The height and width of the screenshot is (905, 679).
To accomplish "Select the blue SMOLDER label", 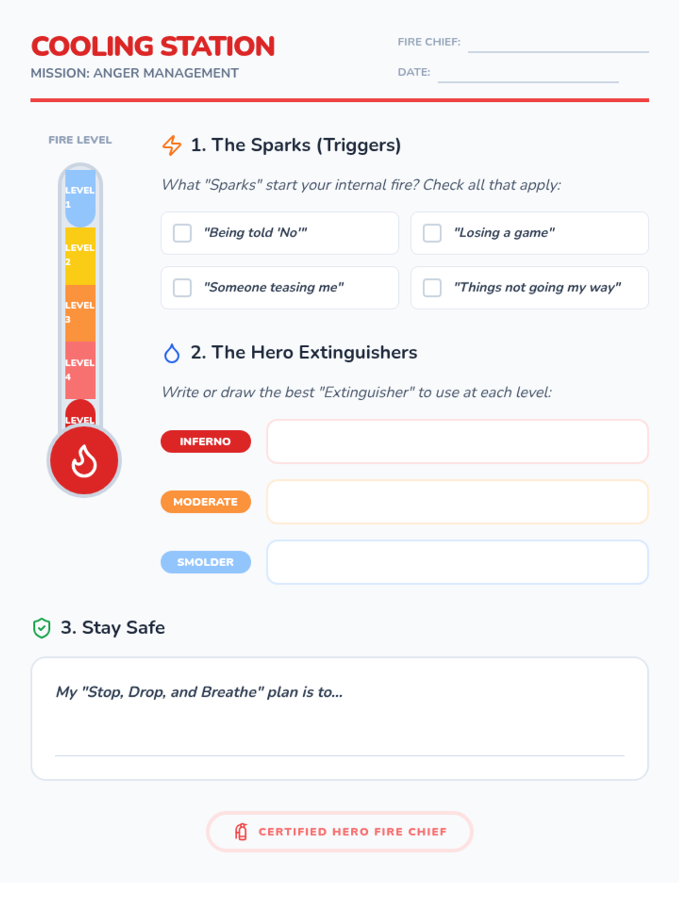I will click(x=206, y=562).
